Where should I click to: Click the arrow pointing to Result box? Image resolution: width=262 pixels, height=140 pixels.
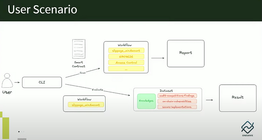[x=209, y=100]
